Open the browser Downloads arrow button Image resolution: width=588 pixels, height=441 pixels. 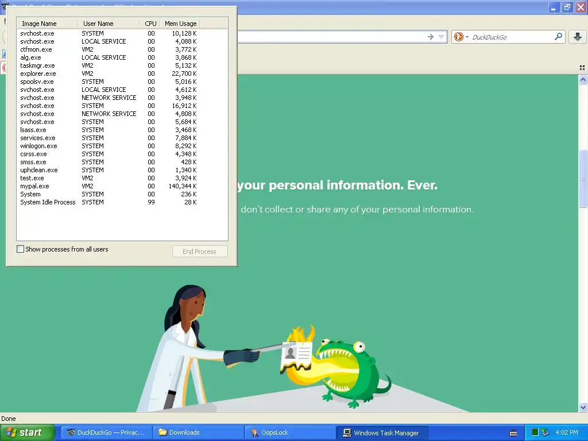(578, 37)
